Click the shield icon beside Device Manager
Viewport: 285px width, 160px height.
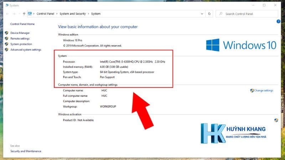click(x=6, y=33)
